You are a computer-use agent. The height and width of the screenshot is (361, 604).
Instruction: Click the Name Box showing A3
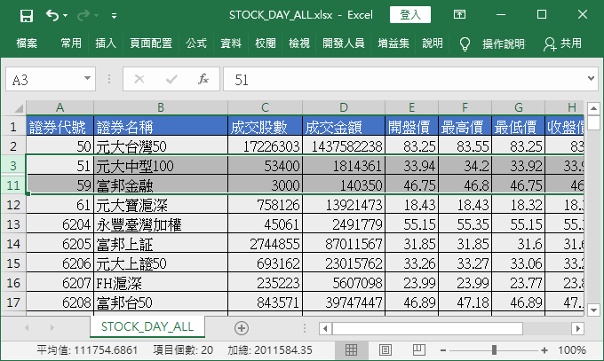tap(44, 79)
